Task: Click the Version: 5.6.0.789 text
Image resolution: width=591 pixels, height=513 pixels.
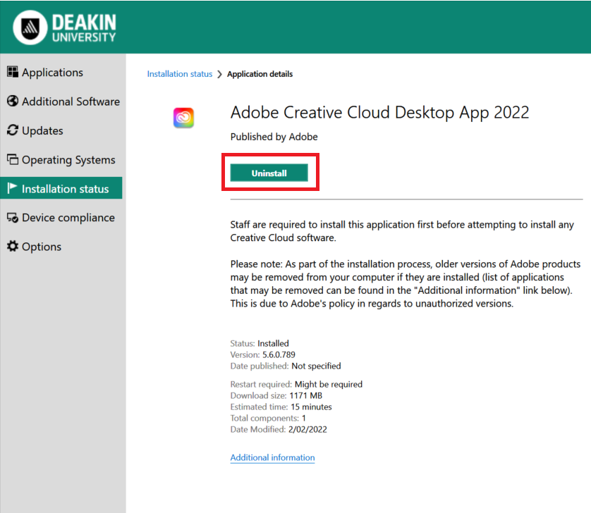Action: [263, 354]
